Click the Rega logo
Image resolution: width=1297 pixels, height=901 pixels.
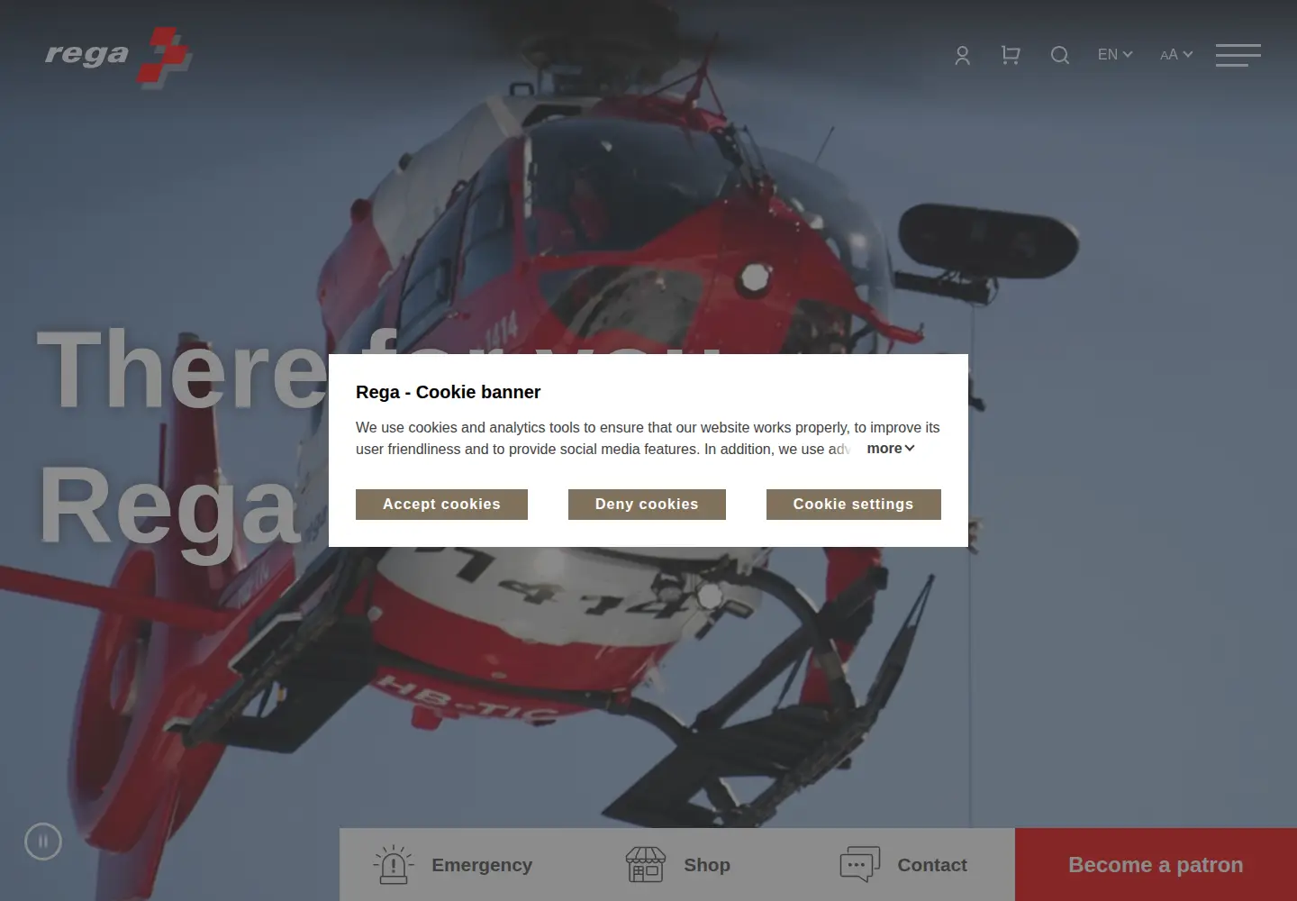click(x=118, y=57)
